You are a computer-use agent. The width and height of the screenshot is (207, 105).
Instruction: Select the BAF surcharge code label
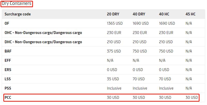pyautogui.click(x=8, y=51)
